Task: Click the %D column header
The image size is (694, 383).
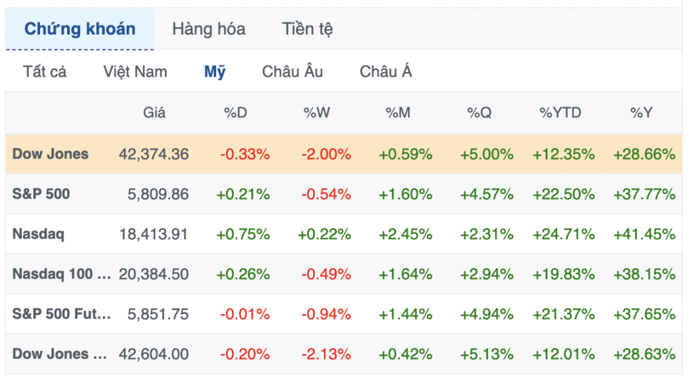Action: 236,113
